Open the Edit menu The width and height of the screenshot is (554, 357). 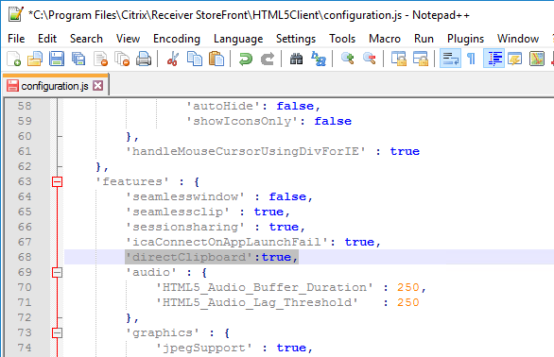[x=47, y=39]
